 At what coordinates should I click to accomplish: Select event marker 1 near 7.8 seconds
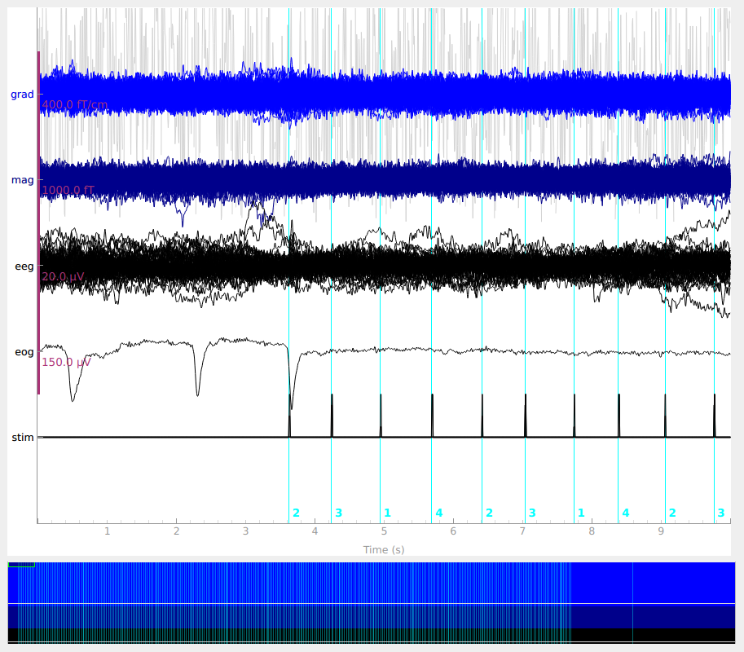click(x=581, y=513)
